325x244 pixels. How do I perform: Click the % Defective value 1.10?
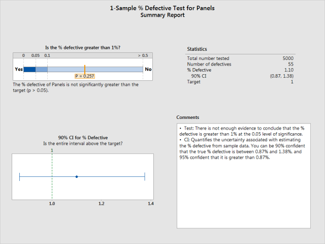[x=288, y=70]
